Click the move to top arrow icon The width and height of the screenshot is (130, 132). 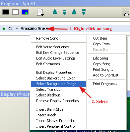pos(74,12)
